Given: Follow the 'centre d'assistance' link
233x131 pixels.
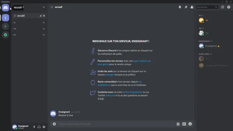Looking at the screenshot, I should [133, 92].
